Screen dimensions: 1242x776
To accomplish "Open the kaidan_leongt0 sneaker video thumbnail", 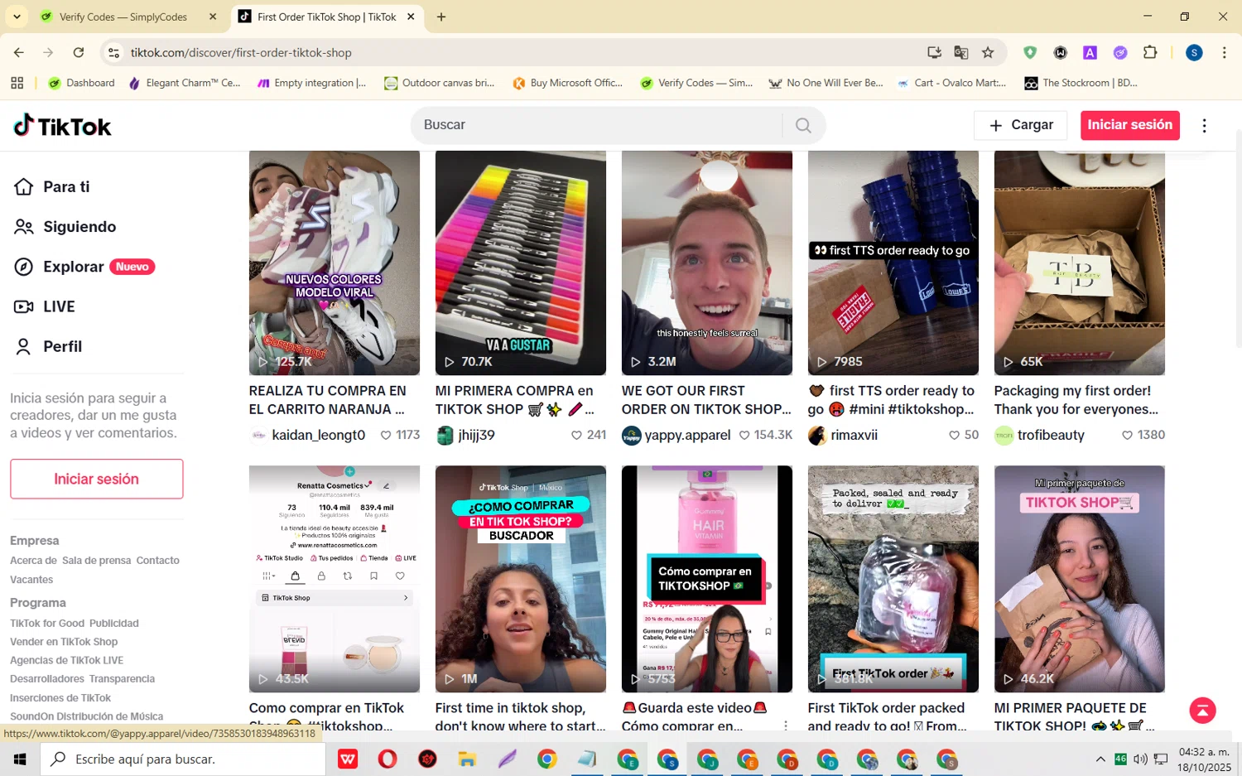I will (335, 263).
